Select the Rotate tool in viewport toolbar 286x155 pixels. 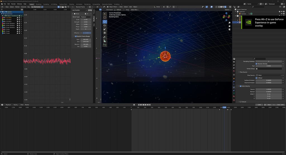(x=105, y=25)
